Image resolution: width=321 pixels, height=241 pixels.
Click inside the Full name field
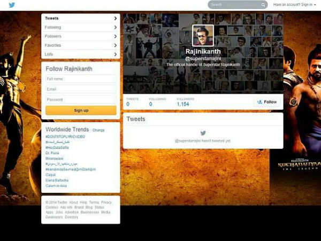(81, 79)
